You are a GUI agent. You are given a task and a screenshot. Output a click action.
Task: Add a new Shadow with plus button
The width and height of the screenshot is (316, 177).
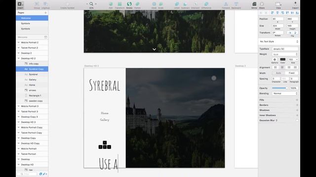(297, 110)
